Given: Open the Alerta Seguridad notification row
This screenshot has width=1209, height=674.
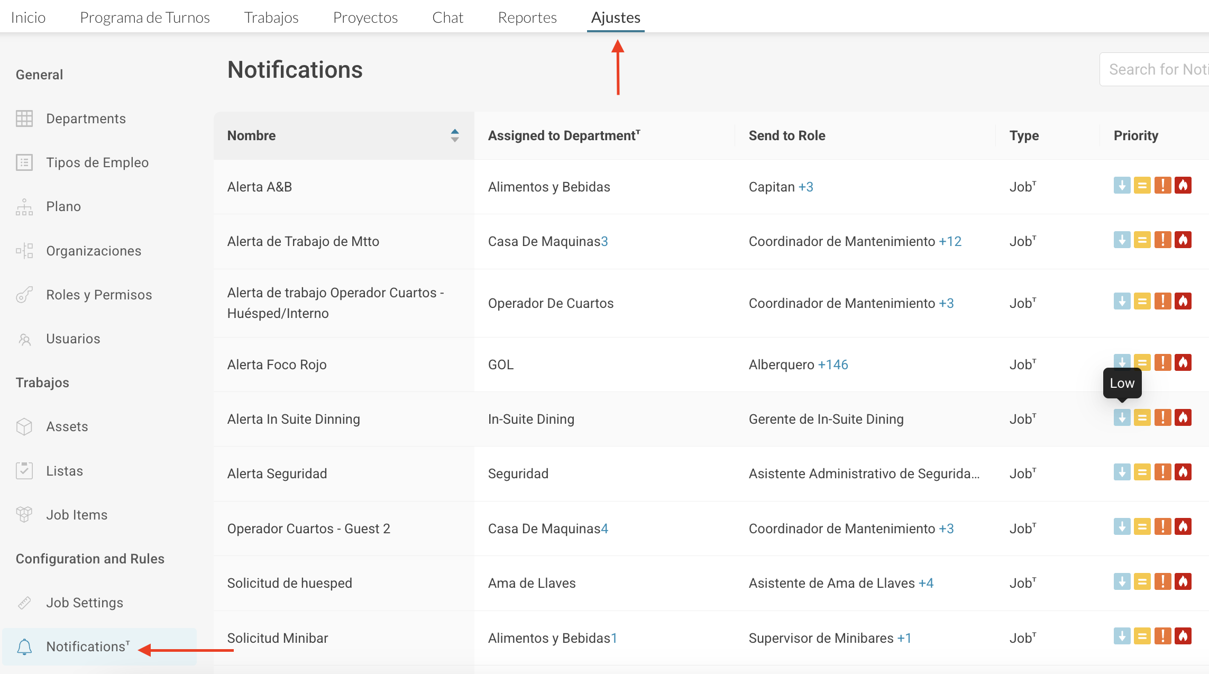Looking at the screenshot, I should [x=711, y=473].
